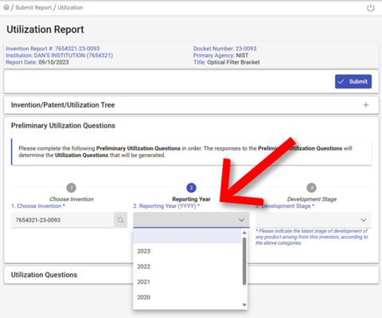The height and width of the screenshot is (318, 382).
Task: Click the Preliminary Utilization Questions heading
Action: 63,126
